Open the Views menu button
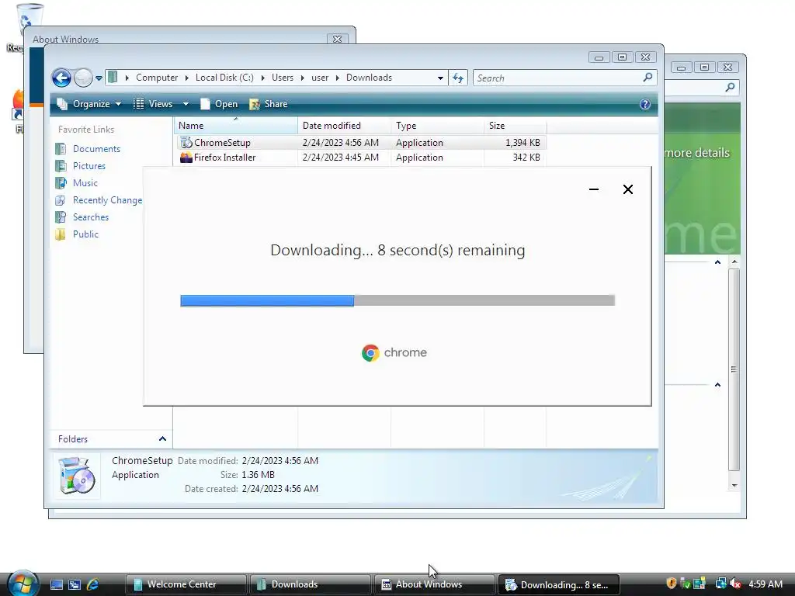Viewport: 795px width, 596px height. pyautogui.click(x=154, y=104)
